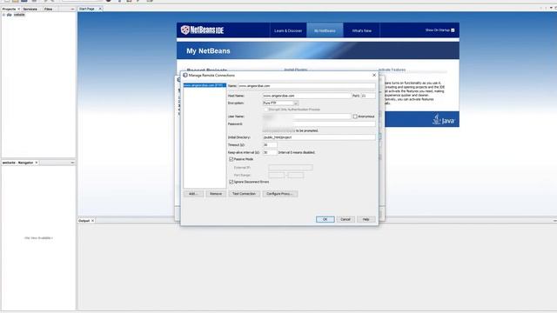Viewport: 557px width, 313px height.
Task: Click the Java logo on Start Page
Action: pyautogui.click(x=443, y=119)
